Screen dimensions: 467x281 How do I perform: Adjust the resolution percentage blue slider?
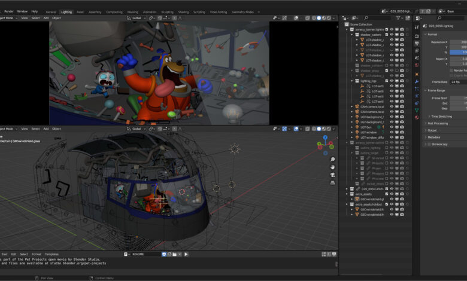458,53
